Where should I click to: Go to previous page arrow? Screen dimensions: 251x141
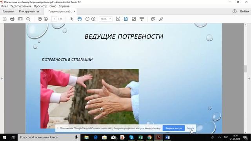[40, 19]
